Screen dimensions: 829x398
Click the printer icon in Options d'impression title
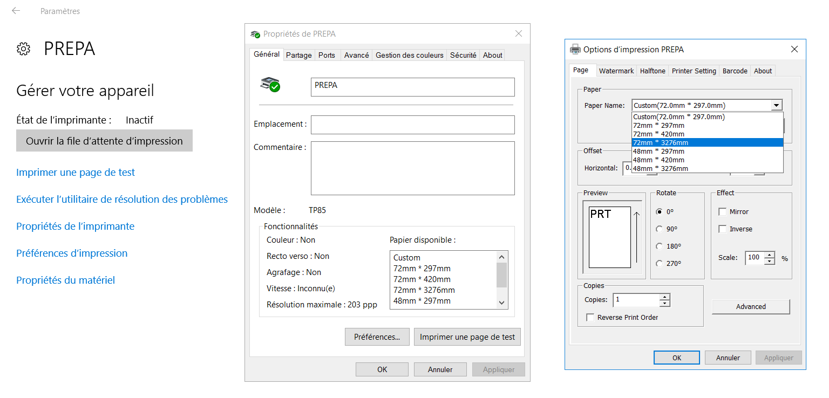[x=575, y=49]
